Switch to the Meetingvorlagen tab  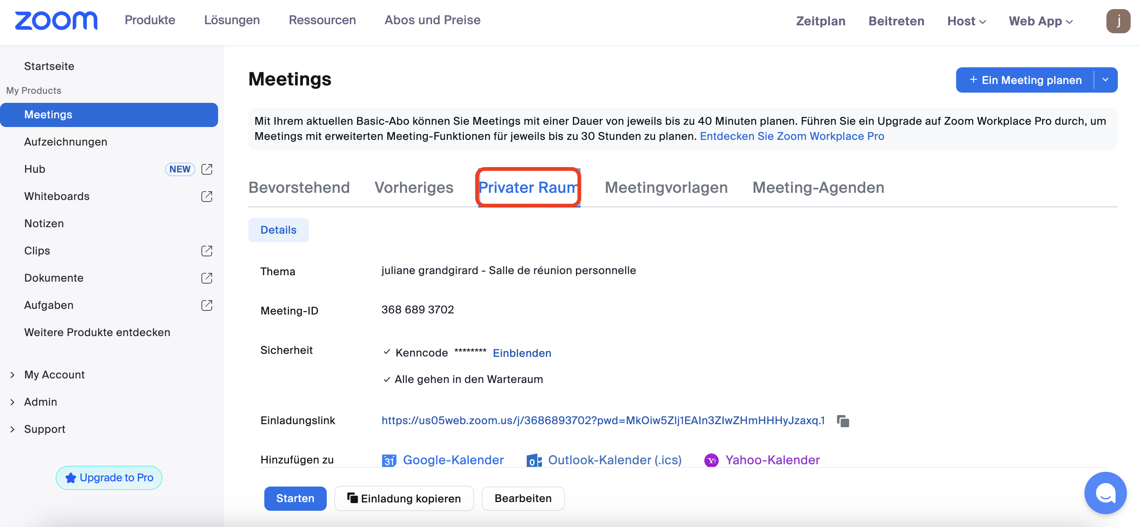(666, 188)
